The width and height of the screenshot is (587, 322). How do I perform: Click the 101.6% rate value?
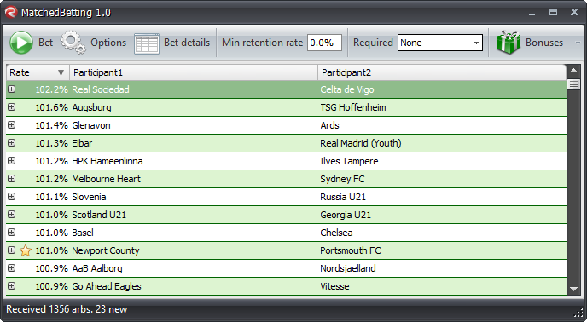pos(52,107)
